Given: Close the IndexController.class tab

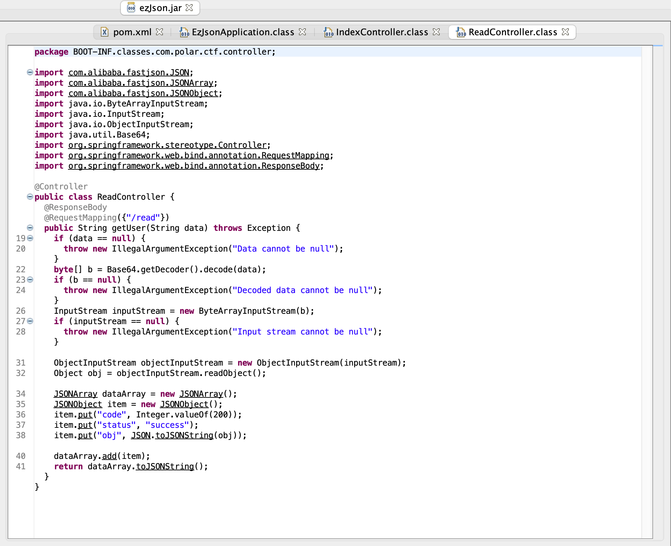Looking at the screenshot, I should click(x=436, y=32).
